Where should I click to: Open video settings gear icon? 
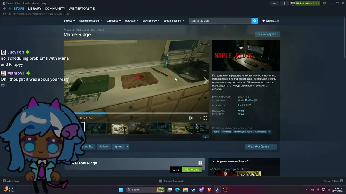(191, 118)
